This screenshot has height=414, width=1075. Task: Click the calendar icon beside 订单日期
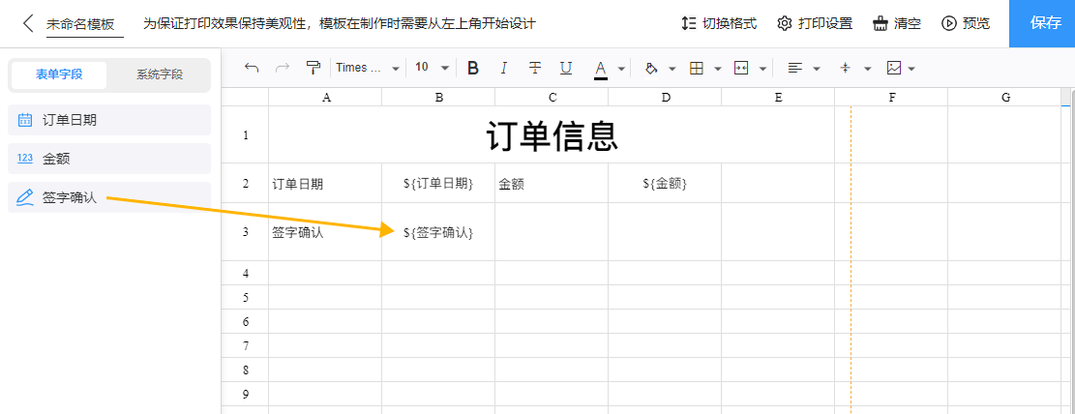(x=25, y=120)
